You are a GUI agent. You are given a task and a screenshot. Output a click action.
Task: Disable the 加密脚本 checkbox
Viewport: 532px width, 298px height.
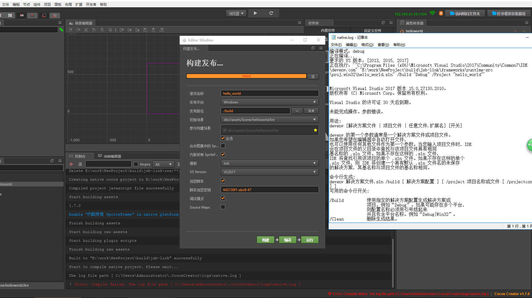(223, 181)
